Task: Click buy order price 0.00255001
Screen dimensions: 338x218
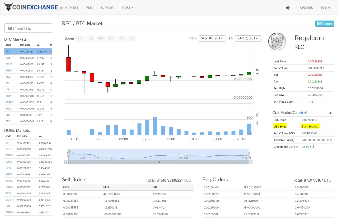Action: [211, 214]
